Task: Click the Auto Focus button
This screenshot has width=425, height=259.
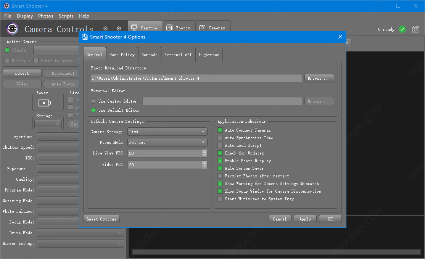Action: click(61, 84)
